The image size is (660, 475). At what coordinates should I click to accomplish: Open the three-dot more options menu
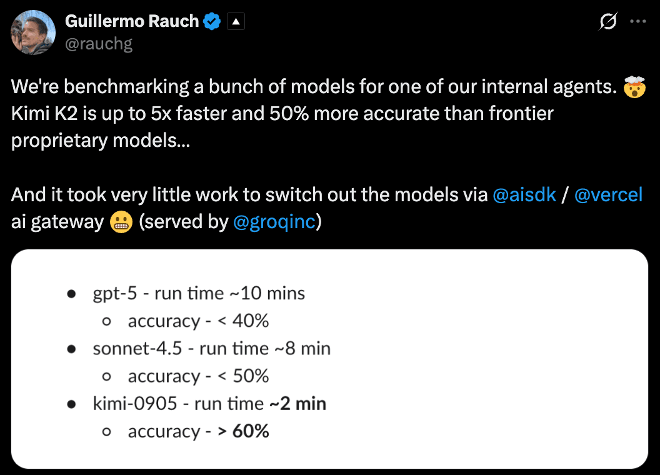click(x=638, y=21)
